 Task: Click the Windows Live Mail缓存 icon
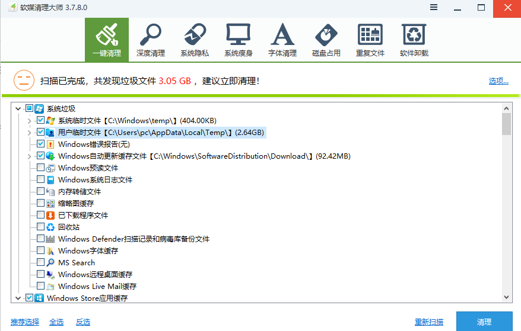pos(50,286)
